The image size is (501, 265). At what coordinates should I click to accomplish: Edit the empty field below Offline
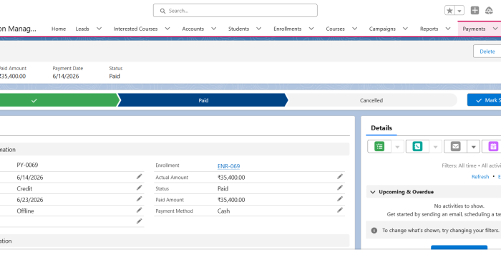pyautogui.click(x=140, y=221)
